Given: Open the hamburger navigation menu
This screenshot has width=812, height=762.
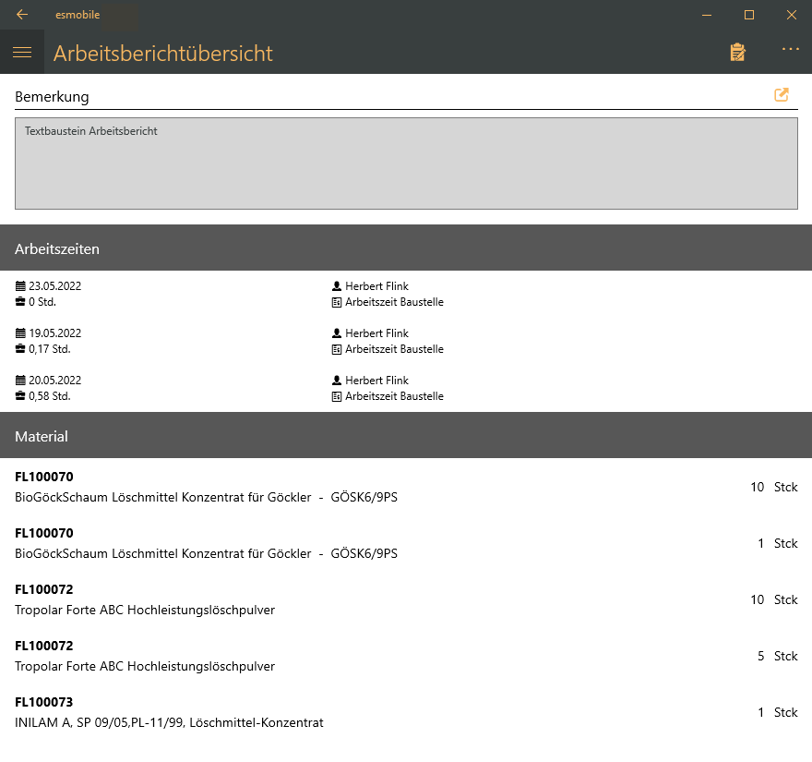Looking at the screenshot, I should (22, 53).
